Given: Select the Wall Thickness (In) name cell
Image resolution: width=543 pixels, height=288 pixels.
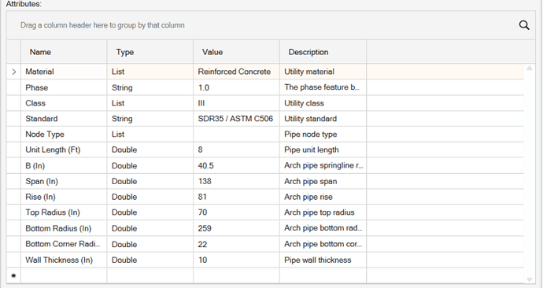Looking at the screenshot, I should [x=64, y=260].
